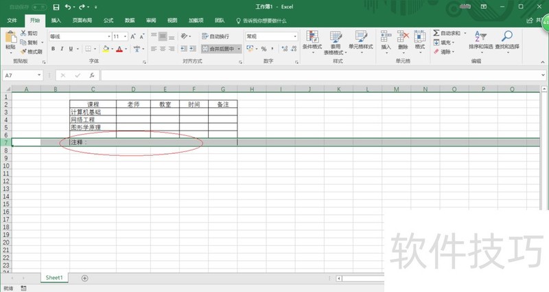The height and width of the screenshot is (292, 549).
Task: Align text to top
Action: click(x=154, y=36)
